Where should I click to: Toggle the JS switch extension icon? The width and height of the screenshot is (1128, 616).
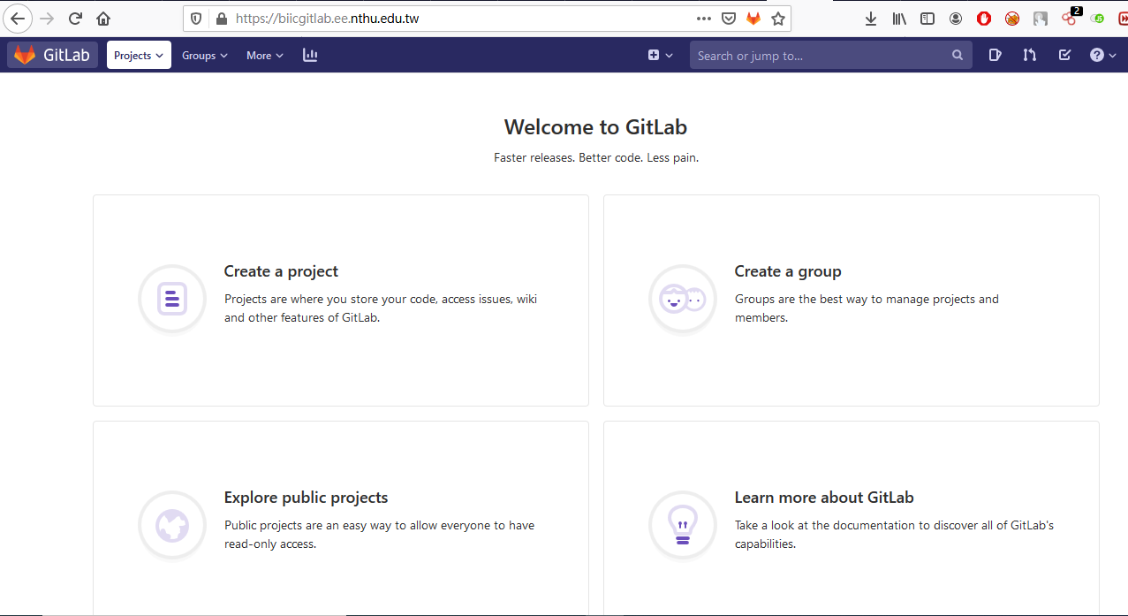coord(1098,18)
